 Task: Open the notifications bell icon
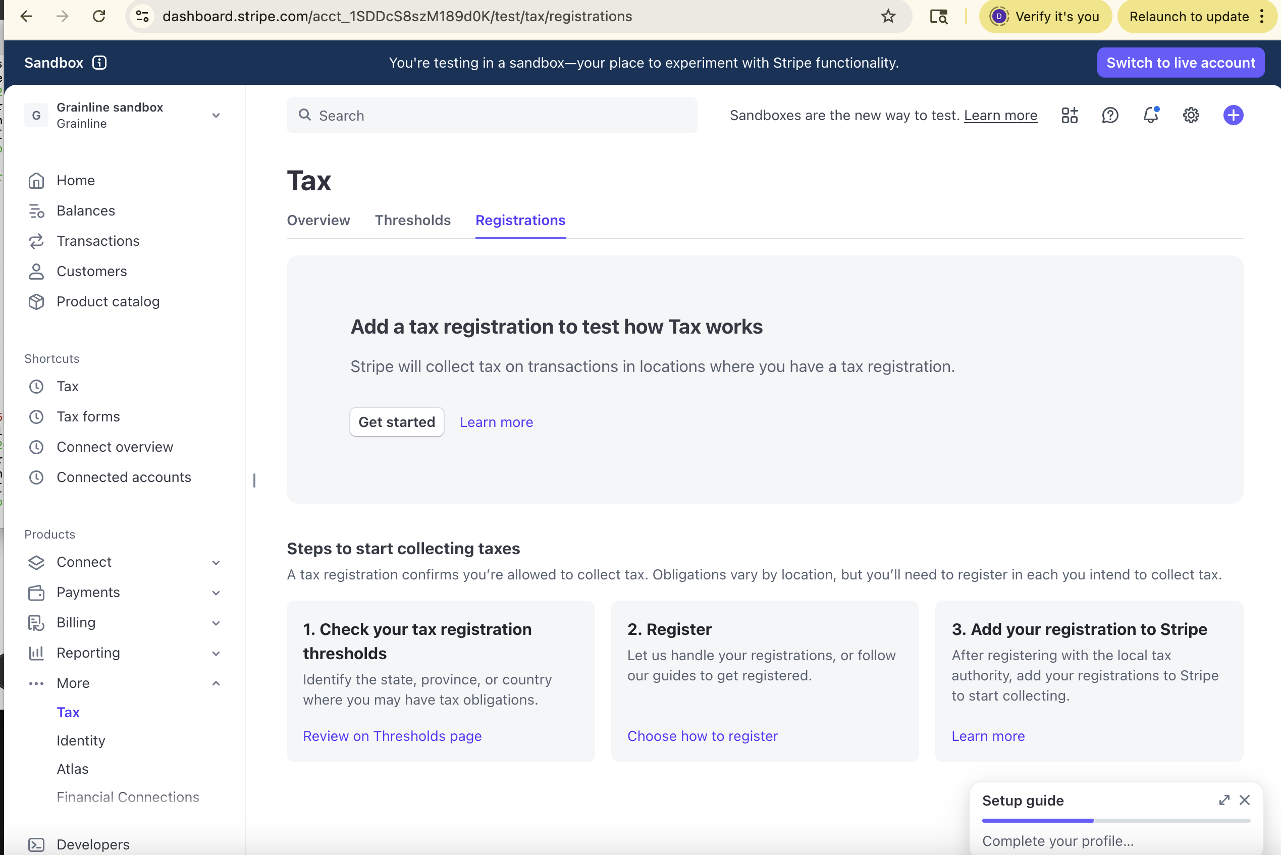click(x=1150, y=115)
